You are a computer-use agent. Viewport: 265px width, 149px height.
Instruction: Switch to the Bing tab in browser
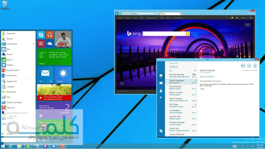[x=170, y=14]
